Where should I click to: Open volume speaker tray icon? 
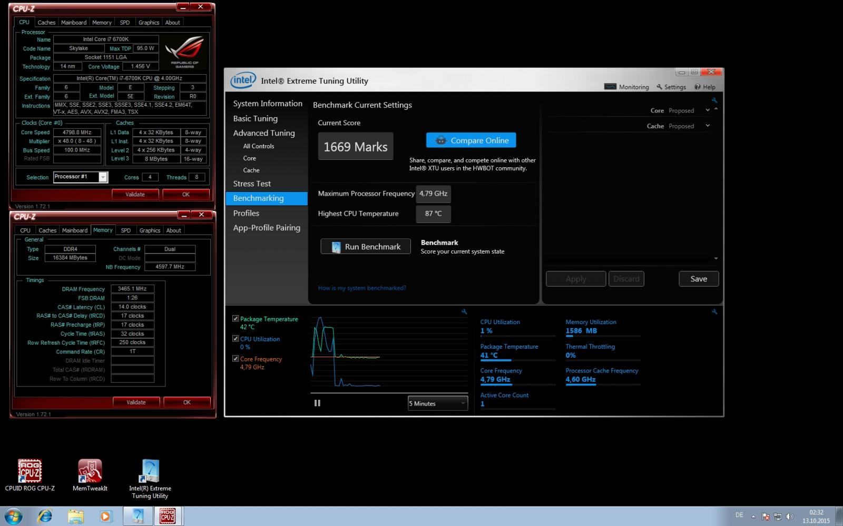789,517
